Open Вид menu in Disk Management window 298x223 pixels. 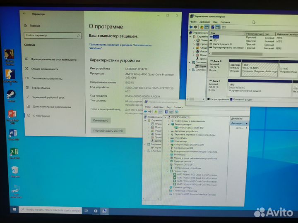(x=215, y=22)
